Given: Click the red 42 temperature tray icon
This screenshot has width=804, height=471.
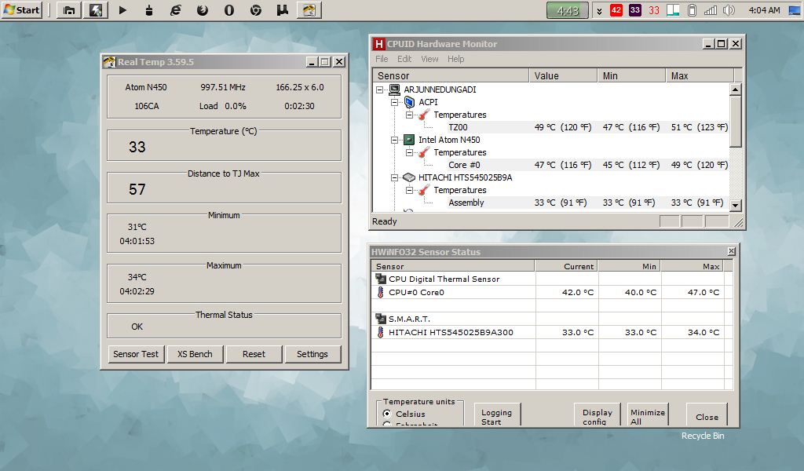Looking at the screenshot, I should click(616, 9).
